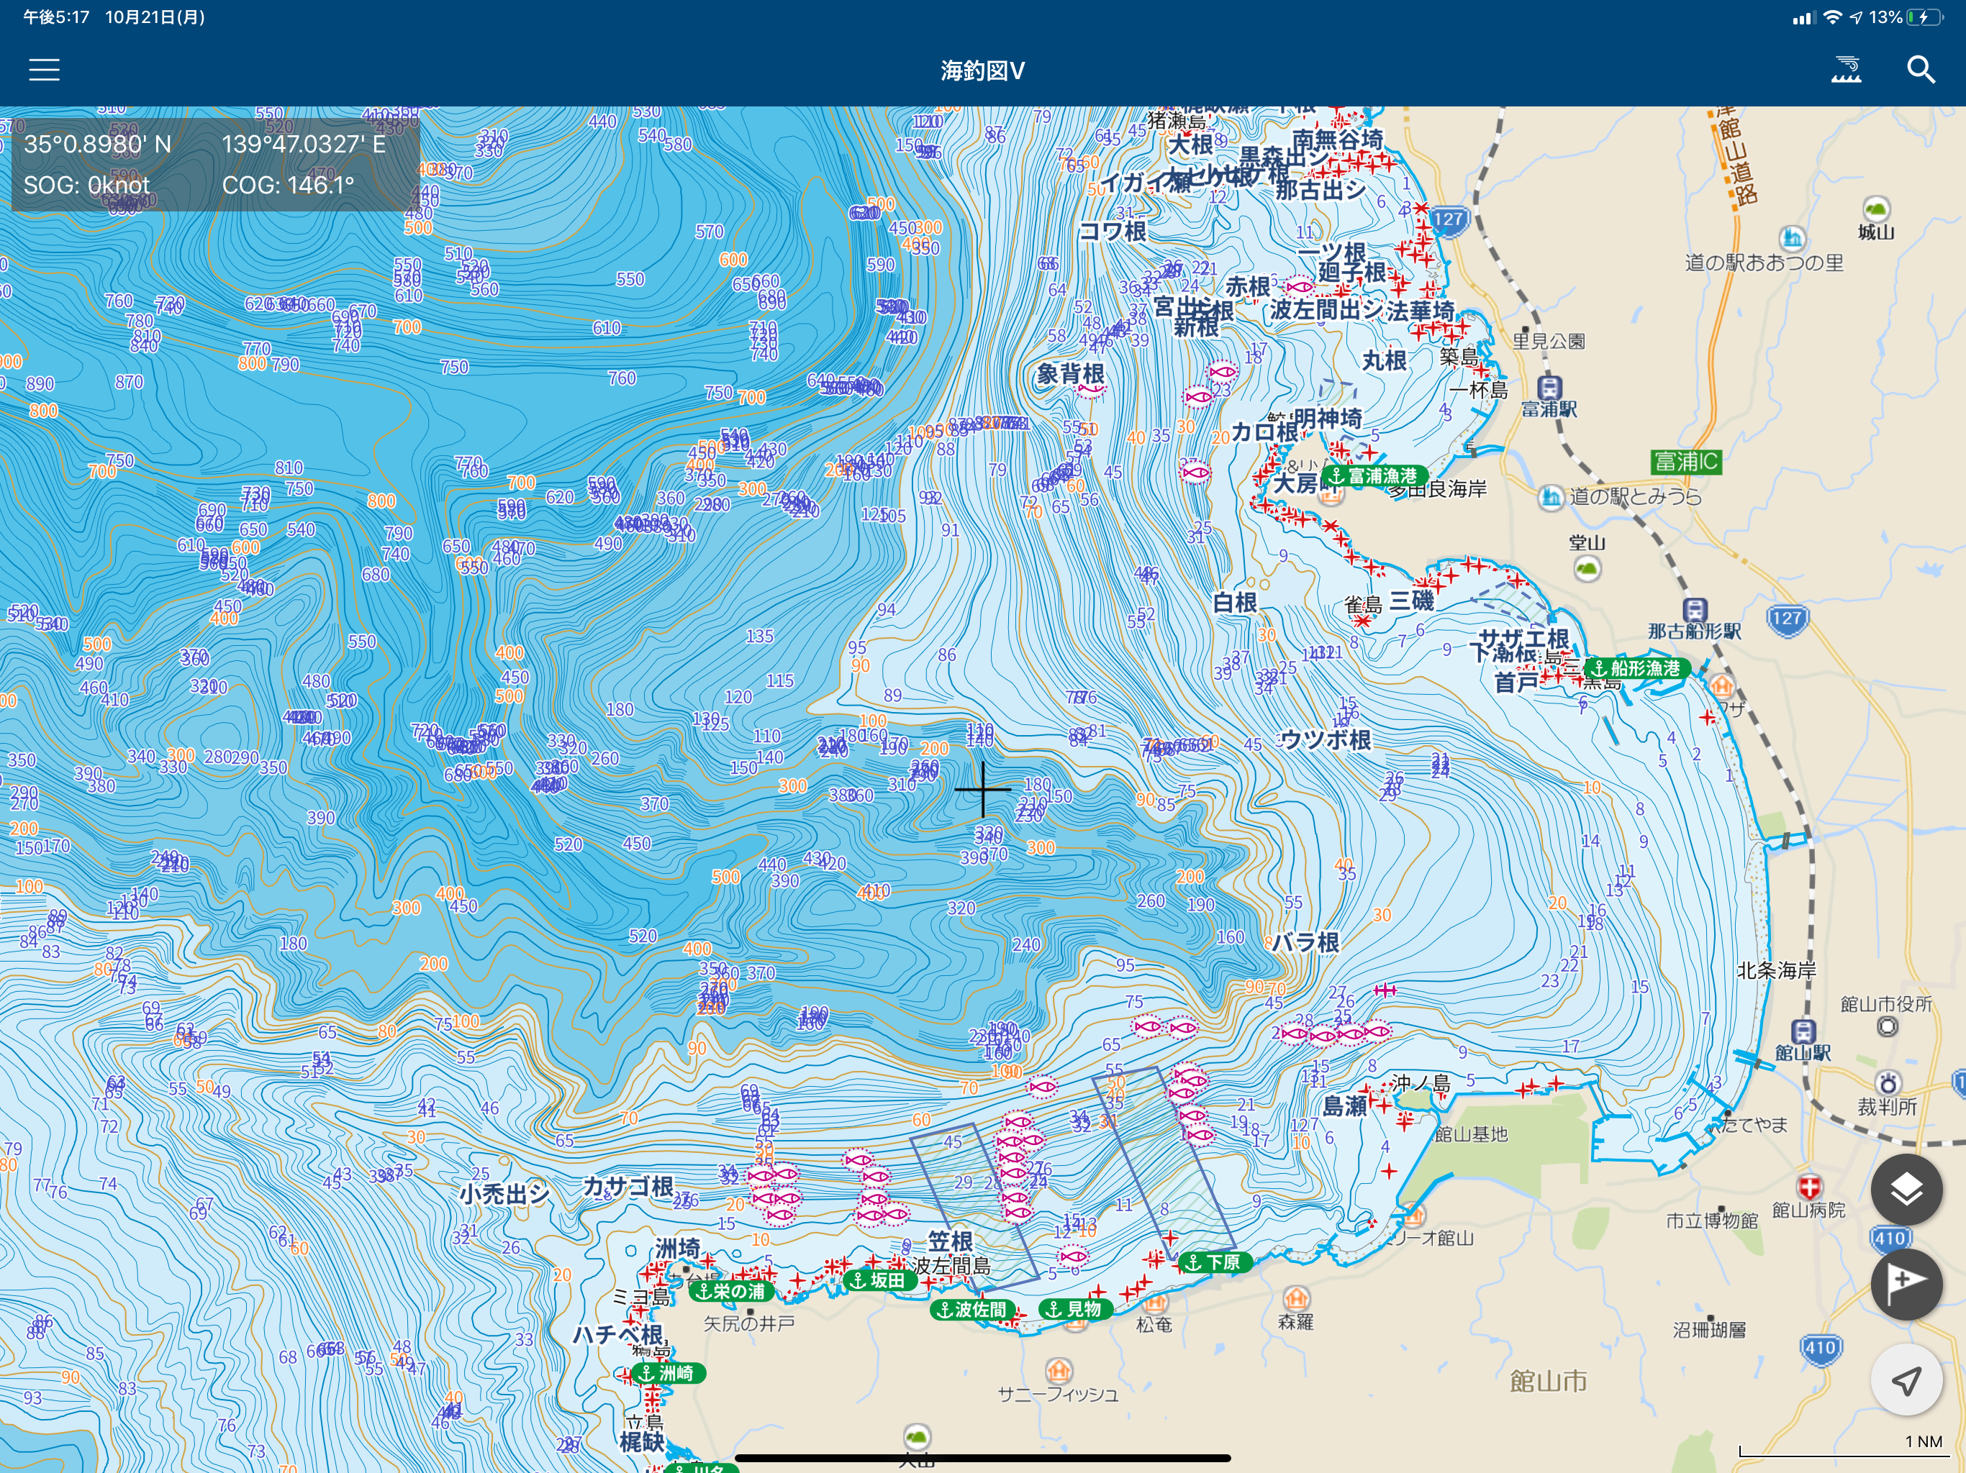Tap the 市立博物館 label
The height and width of the screenshot is (1473, 1966).
point(1712,1221)
